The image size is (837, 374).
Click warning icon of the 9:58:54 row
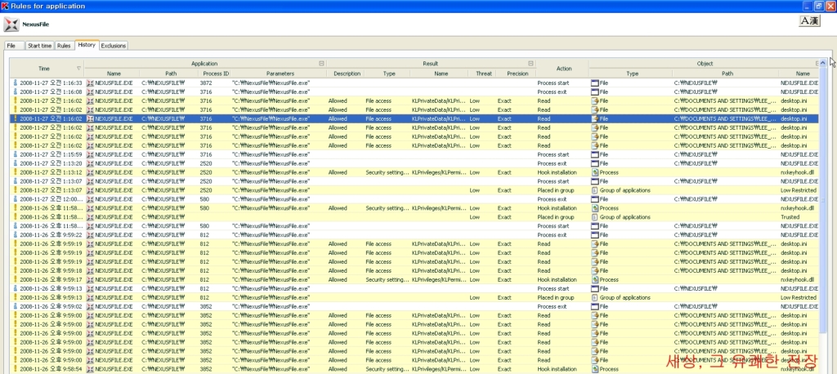click(x=16, y=369)
